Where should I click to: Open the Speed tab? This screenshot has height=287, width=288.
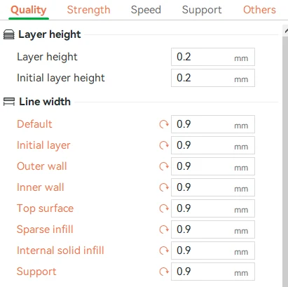pos(146,10)
